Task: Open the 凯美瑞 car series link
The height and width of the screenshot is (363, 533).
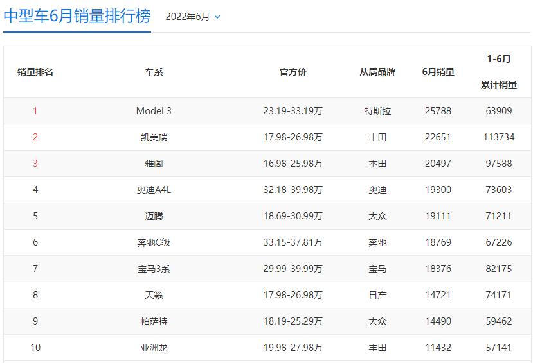Action: click(x=154, y=137)
